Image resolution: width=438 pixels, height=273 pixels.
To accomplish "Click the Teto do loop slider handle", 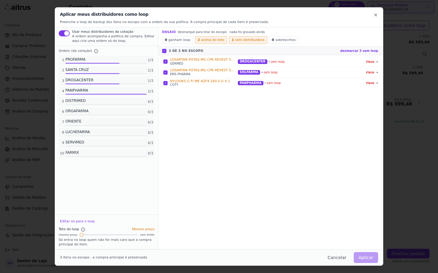I will click(82, 235).
